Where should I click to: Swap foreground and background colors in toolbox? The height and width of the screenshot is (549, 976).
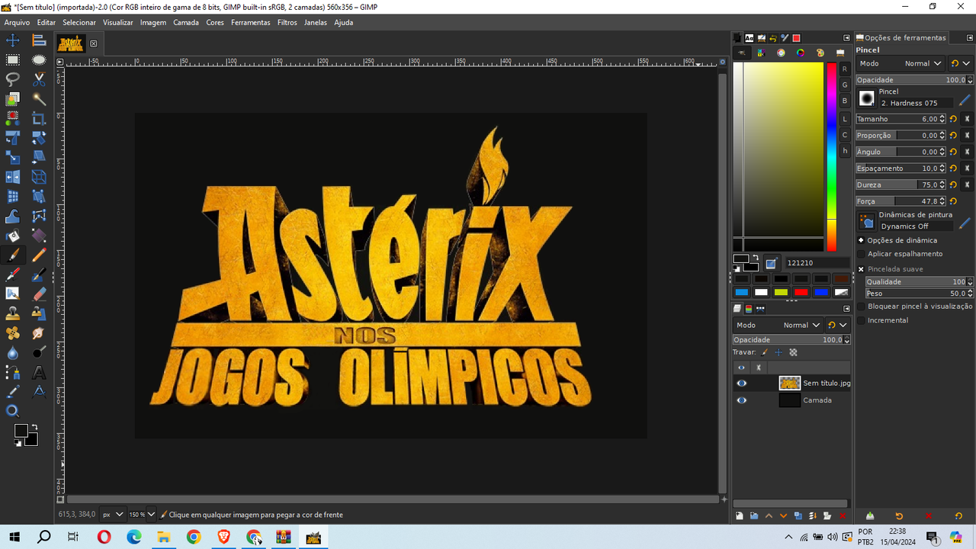pyautogui.click(x=33, y=426)
